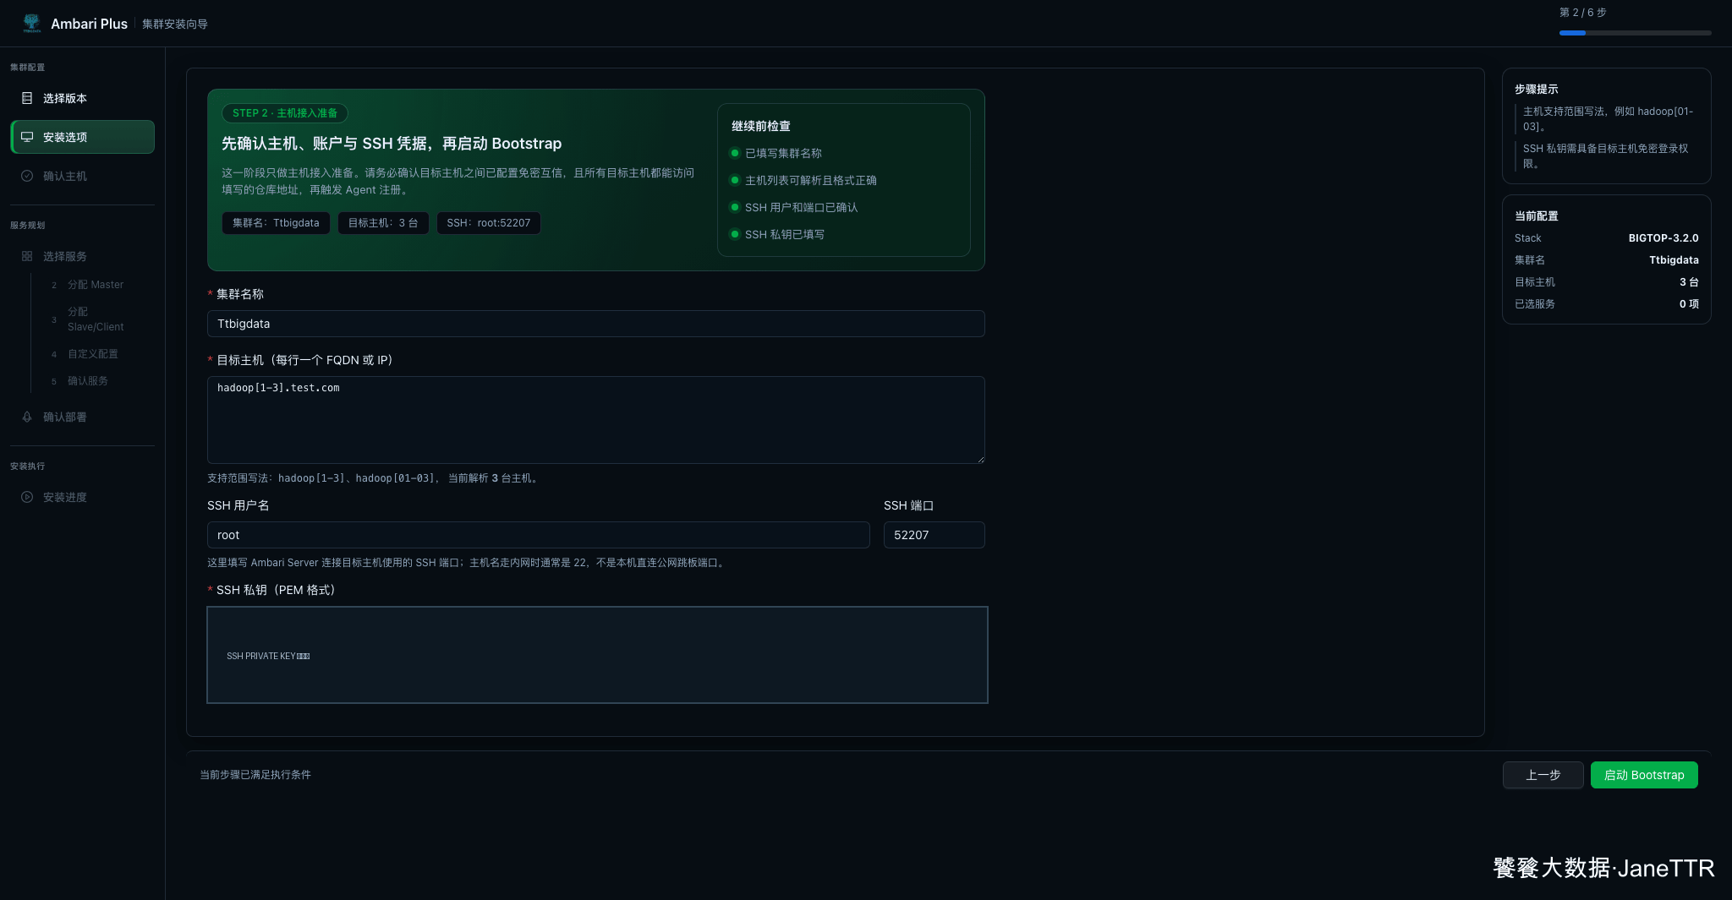
Task: Click the 先确认主机、账户与 SSH 凭据 heading
Action: [x=392, y=144]
